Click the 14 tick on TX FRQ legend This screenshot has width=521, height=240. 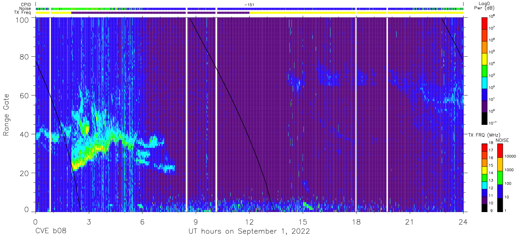coord(491,173)
